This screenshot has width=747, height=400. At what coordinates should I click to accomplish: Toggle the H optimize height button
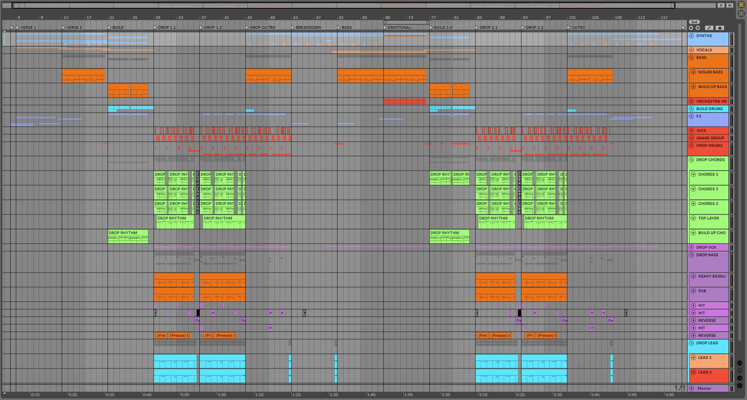click(721, 6)
